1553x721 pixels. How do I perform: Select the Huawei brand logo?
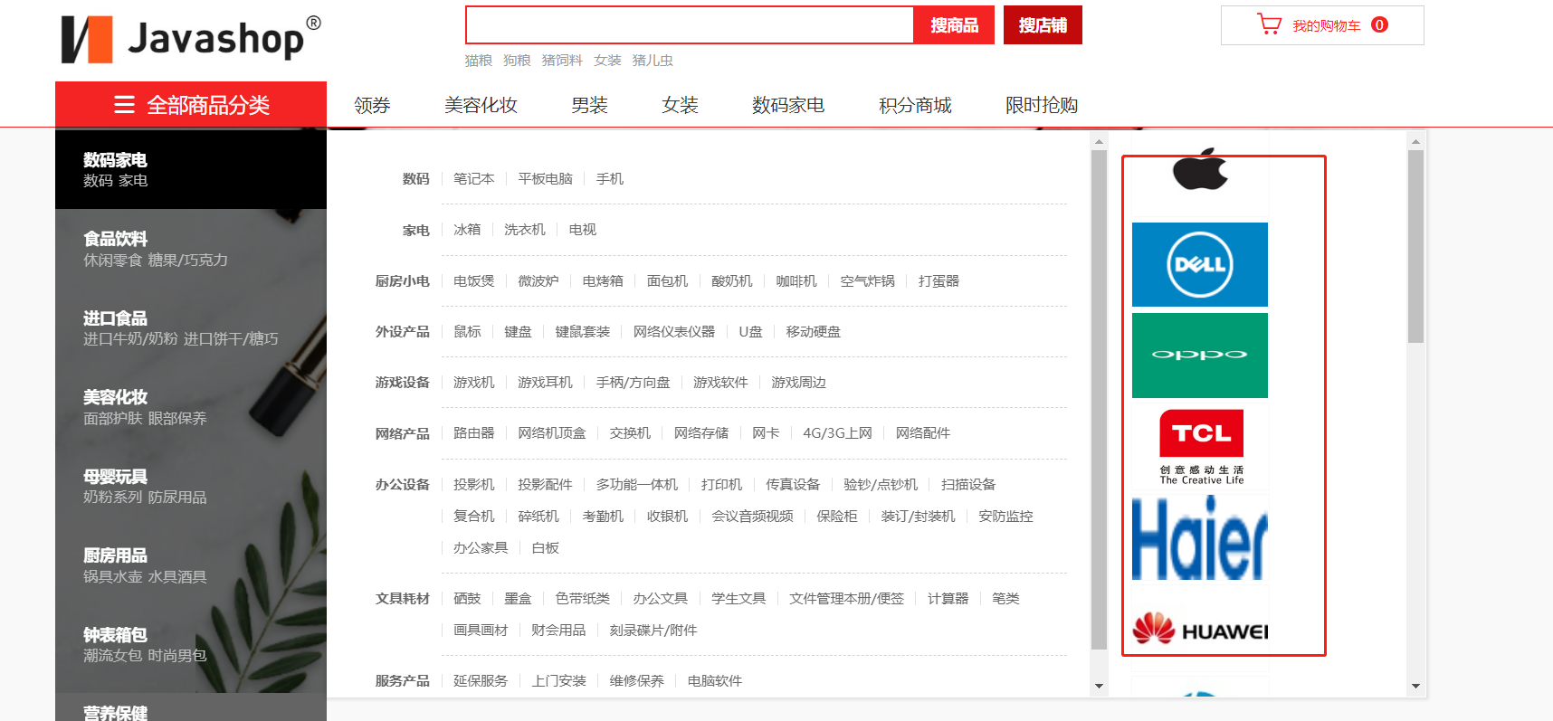[1200, 629]
